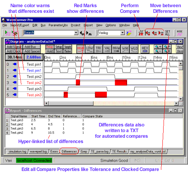Click the second simulation tools icon
This screenshot has height=174, width=188.
tap(15, 33)
